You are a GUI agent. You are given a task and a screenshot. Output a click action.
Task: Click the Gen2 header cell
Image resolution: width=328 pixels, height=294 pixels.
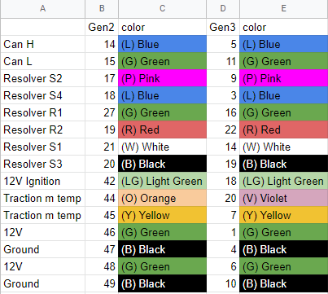(x=102, y=27)
